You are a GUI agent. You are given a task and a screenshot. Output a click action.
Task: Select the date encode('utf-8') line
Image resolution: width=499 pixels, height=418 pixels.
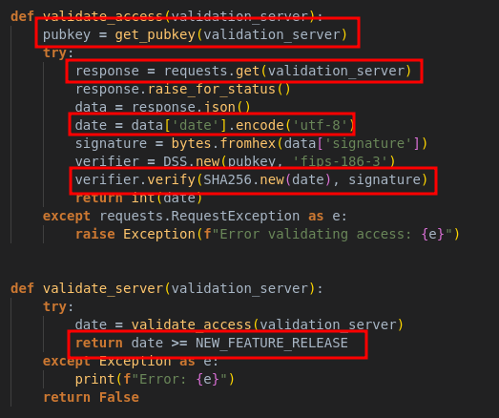coord(215,125)
